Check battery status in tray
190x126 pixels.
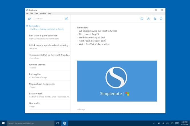159,123
